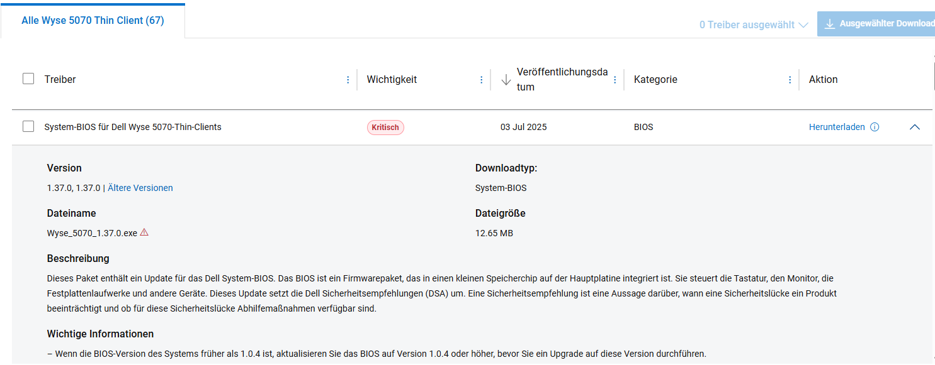This screenshot has width=935, height=365.
Task: Open the Ältere Versionen link
Action: 140,188
